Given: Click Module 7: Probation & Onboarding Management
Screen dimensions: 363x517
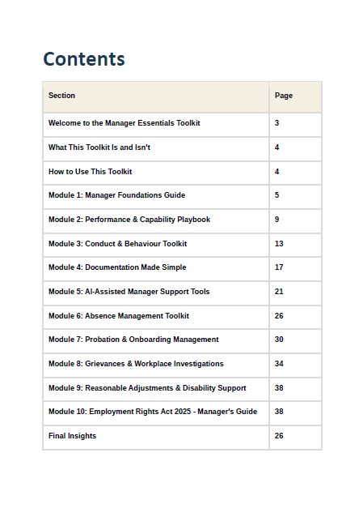Looking at the screenshot, I should point(133,340).
